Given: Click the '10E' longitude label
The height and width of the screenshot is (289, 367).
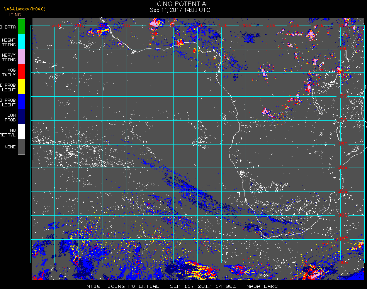Looking at the screenshot, I should (x=223, y=25).
